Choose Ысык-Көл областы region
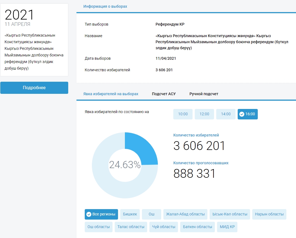296x238 pixels. click(x=230, y=214)
